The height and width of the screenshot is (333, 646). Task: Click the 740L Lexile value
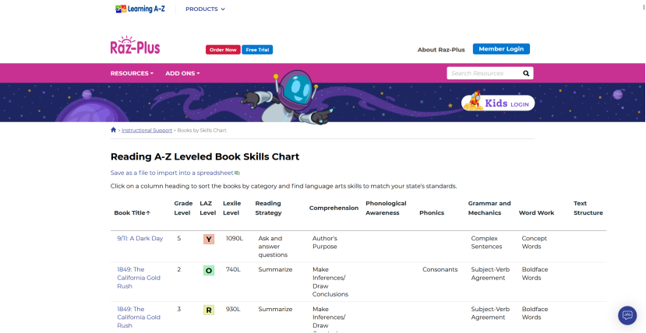(233, 270)
